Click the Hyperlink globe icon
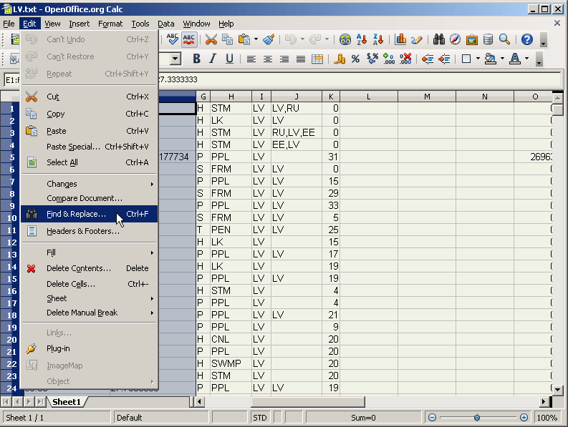This screenshot has height=427, width=568. tap(345, 39)
